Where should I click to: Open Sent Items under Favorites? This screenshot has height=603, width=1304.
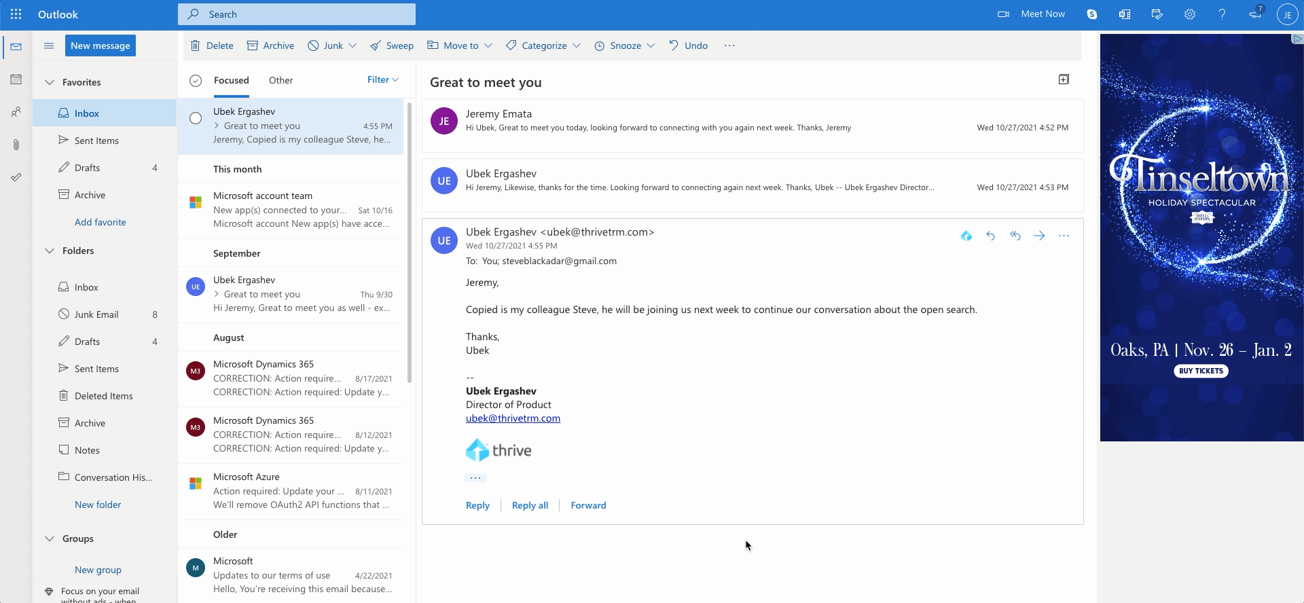[x=105, y=141]
